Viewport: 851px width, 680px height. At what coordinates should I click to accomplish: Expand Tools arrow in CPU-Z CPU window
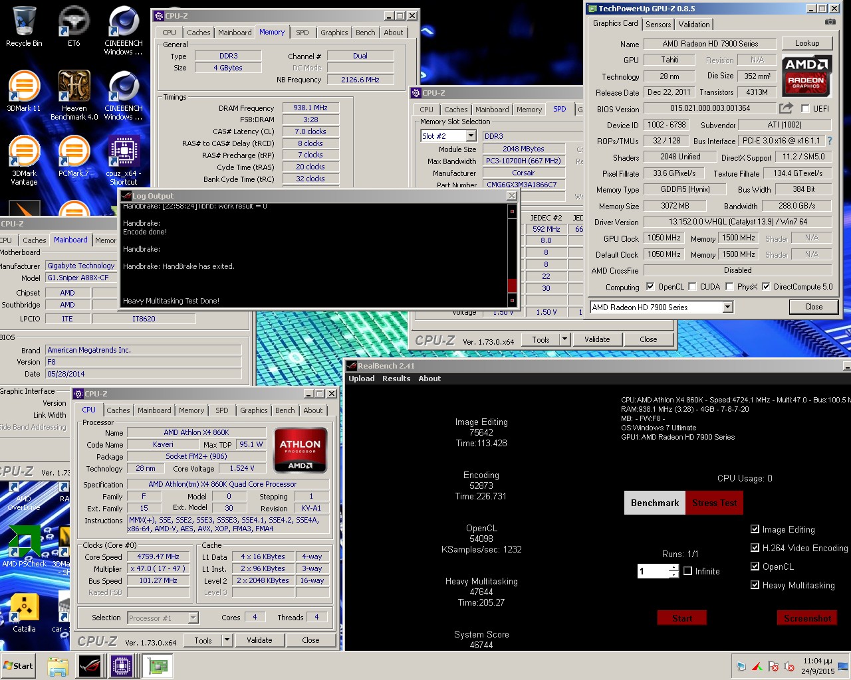click(227, 640)
